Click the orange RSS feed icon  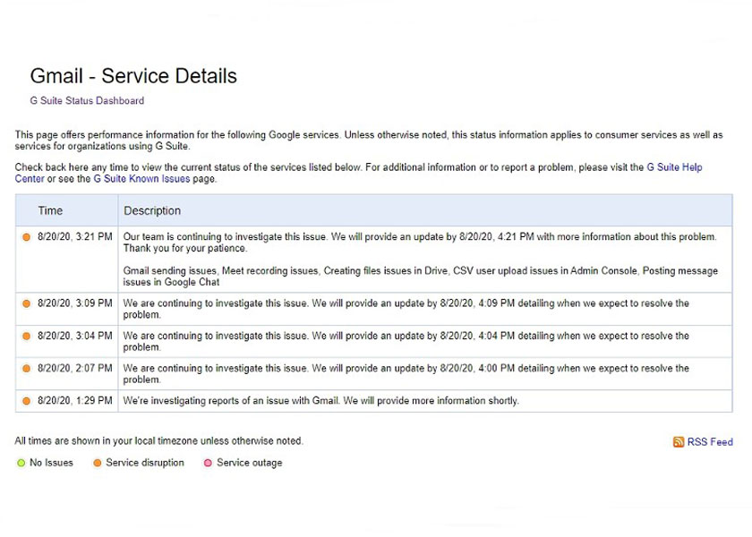(679, 442)
